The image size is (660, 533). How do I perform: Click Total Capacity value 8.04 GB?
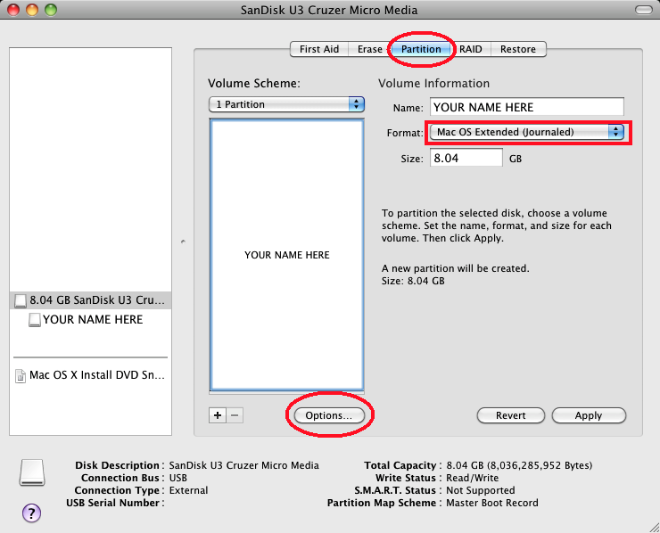coord(519,465)
